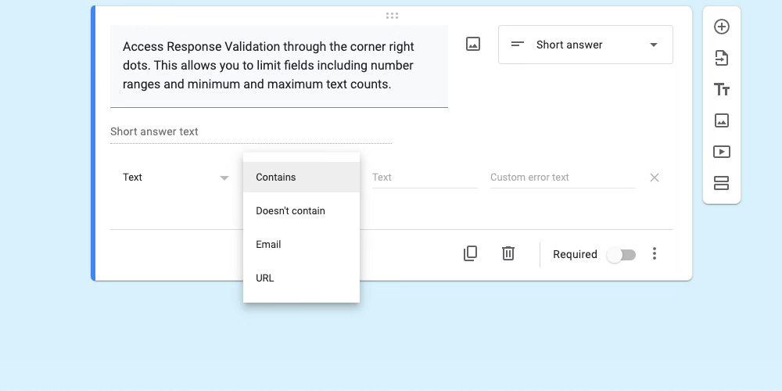Select Contains from the dropdown list
Image resolution: width=782 pixels, height=391 pixels.
pyautogui.click(x=301, y=177)
